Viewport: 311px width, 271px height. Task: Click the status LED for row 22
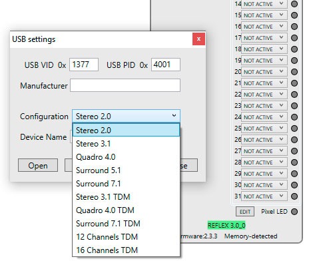pyautogui.click(x=294, y=95)
